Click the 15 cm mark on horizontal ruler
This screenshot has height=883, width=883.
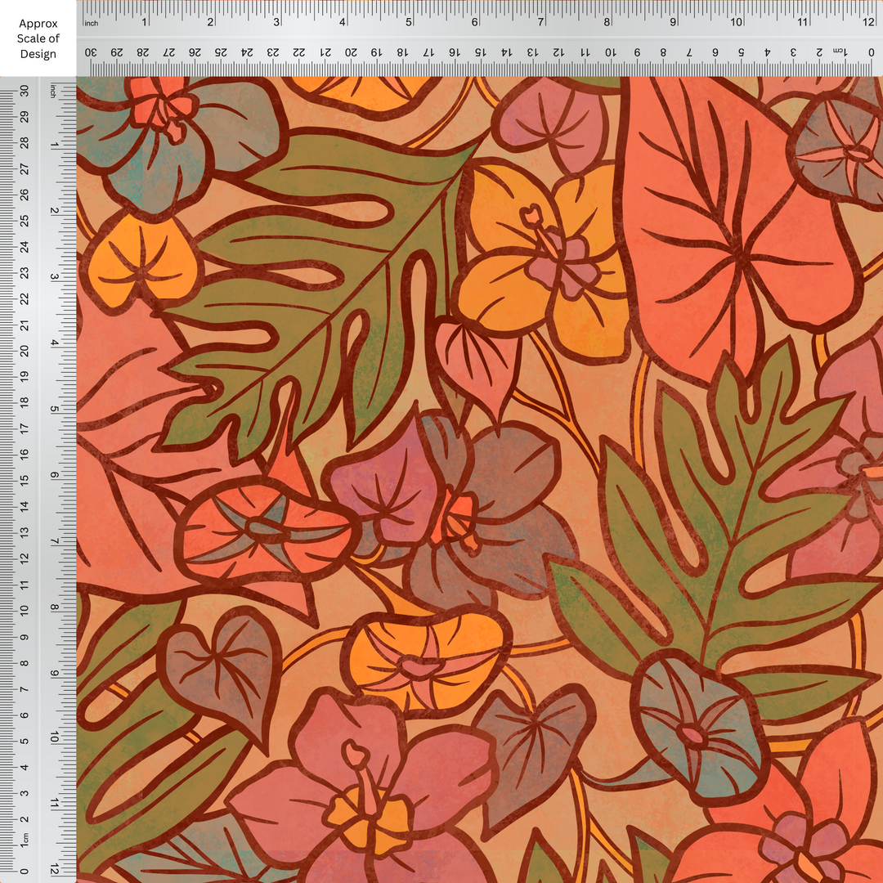(480, 52)
